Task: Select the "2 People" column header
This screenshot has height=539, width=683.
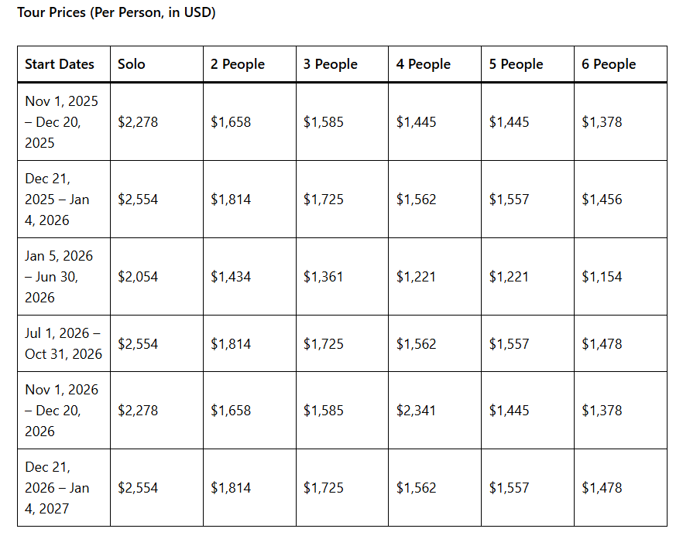Action: pos(238,64)
